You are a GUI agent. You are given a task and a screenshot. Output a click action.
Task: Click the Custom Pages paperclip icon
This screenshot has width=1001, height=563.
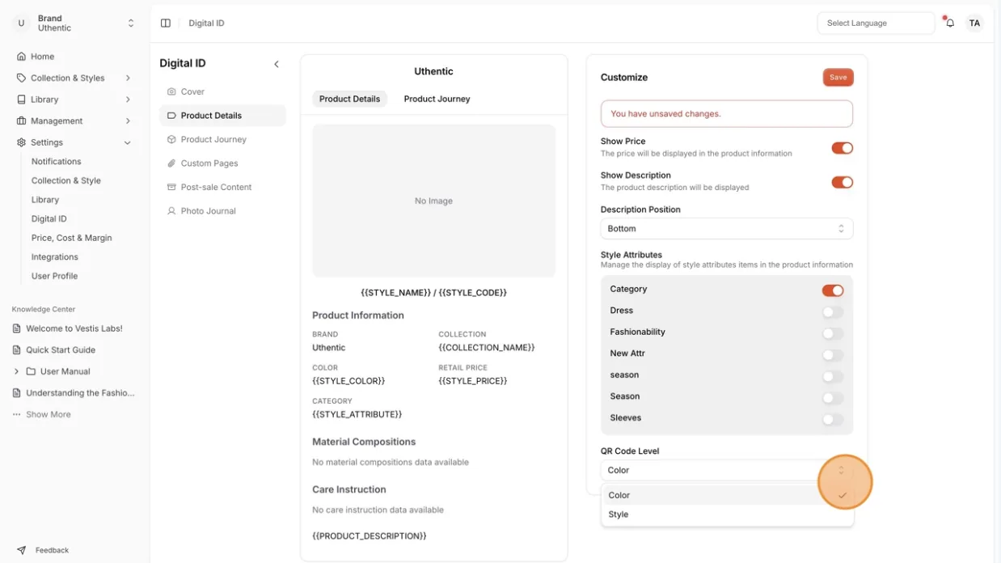click(171, 163)
